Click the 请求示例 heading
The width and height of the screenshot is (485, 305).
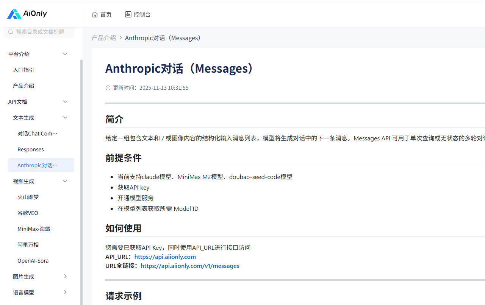click(124, 296)
